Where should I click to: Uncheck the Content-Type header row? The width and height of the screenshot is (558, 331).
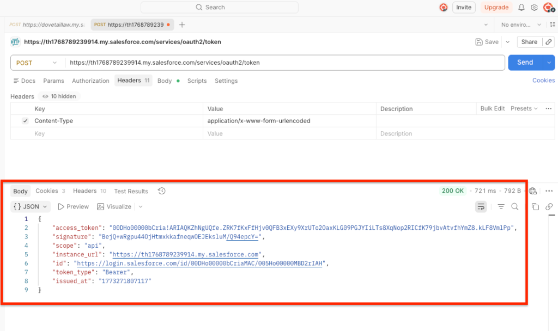coord(25,121)
